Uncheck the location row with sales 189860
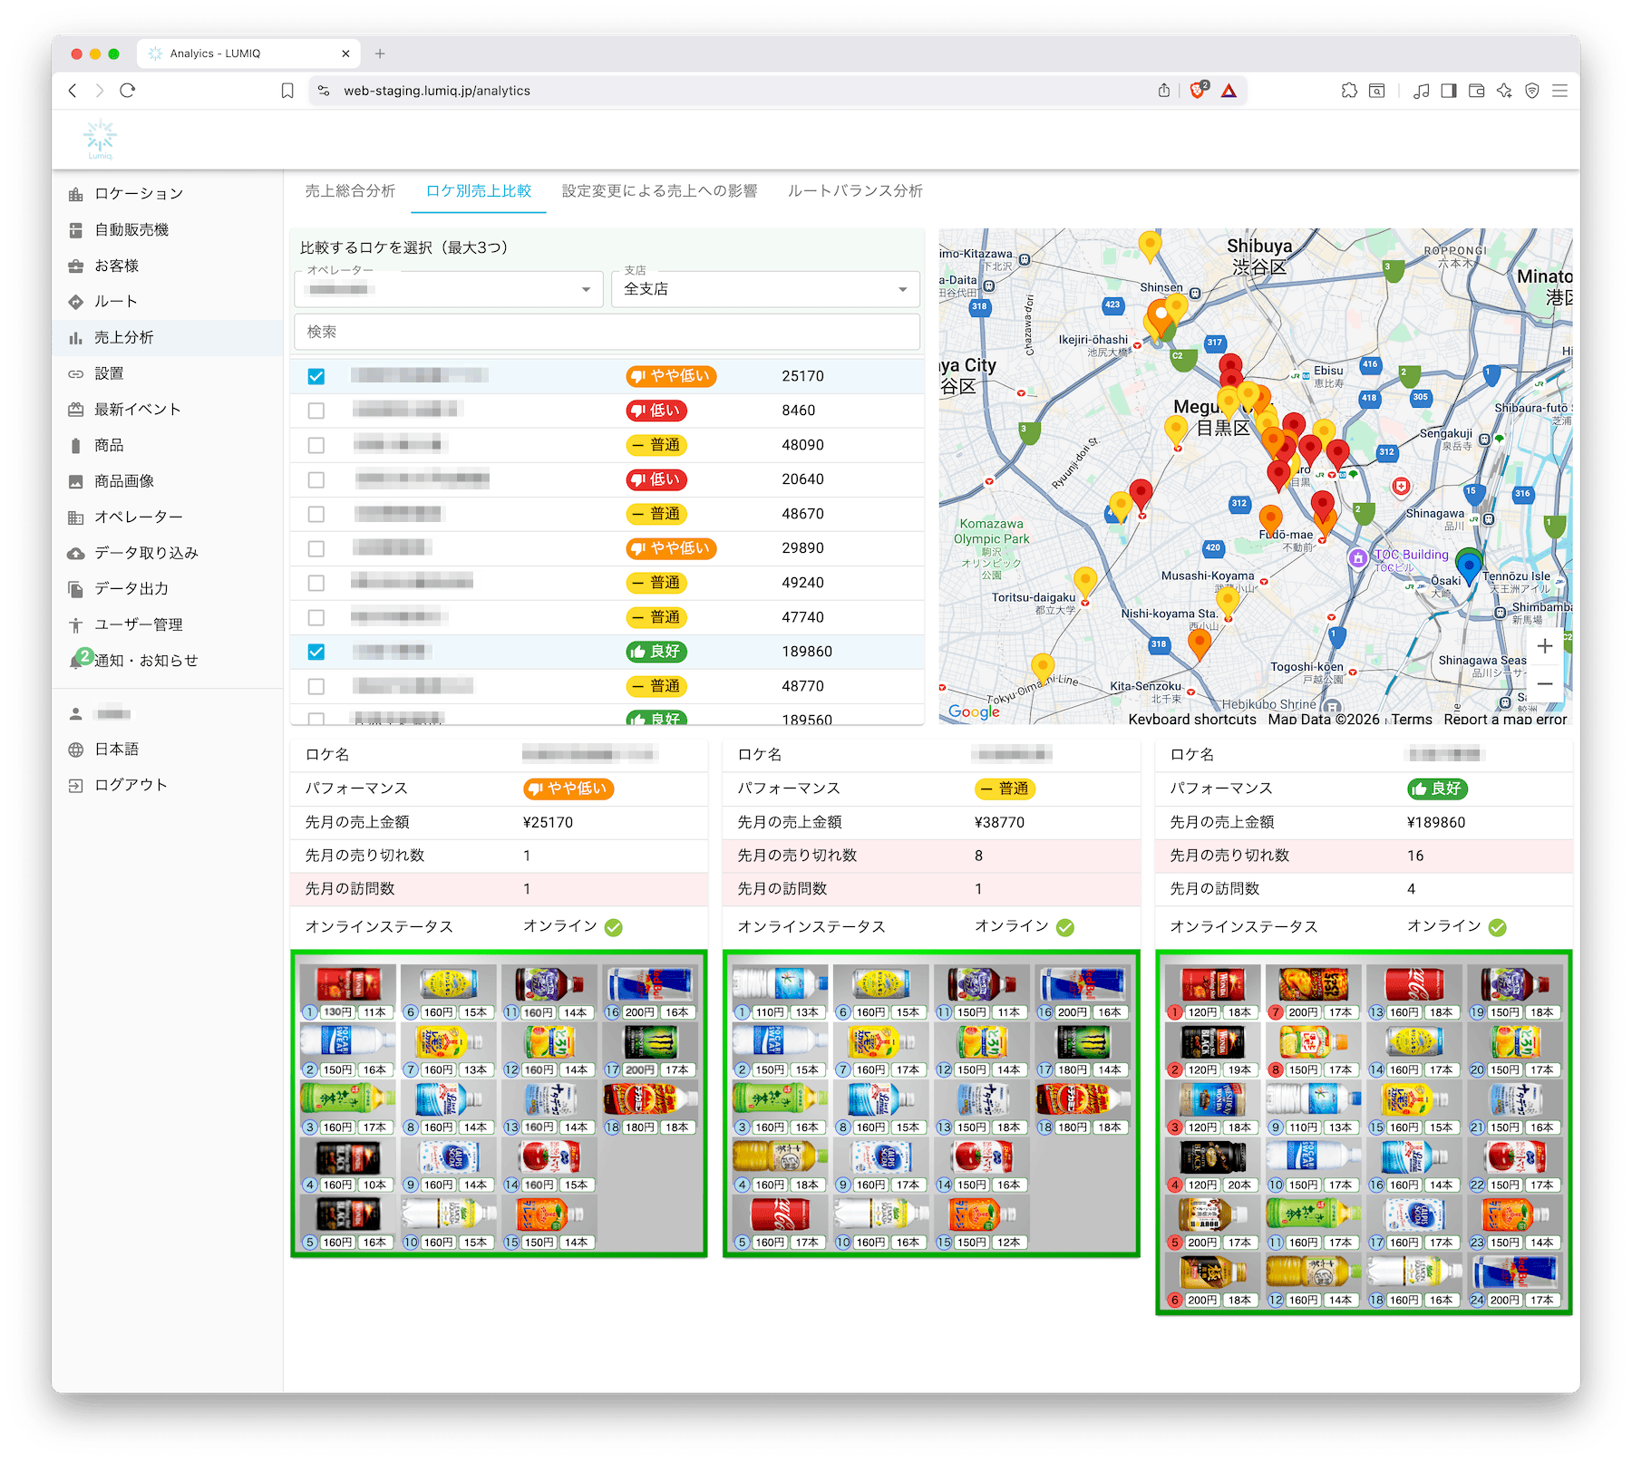This screenshot has width=1632, height=1461. coord(316,652)
